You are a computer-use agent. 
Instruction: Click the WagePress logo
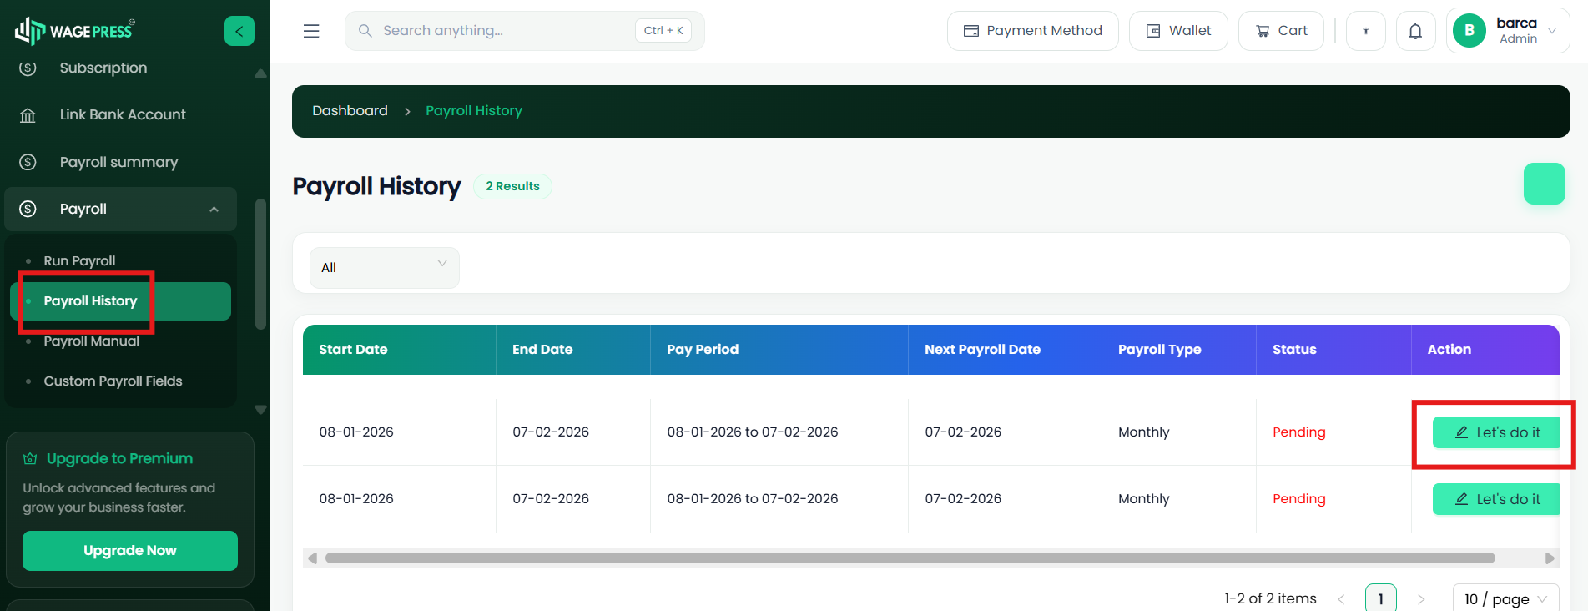pos(75,31)
